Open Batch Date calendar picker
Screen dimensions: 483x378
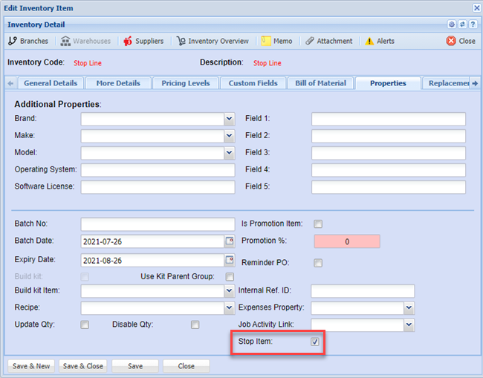click(230, 241)
